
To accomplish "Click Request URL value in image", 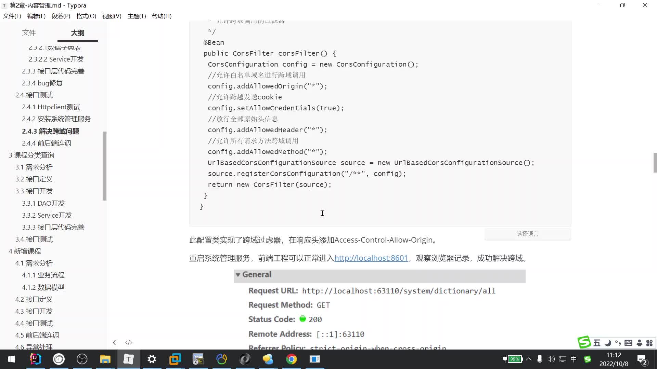I will (x=399, y=291).
